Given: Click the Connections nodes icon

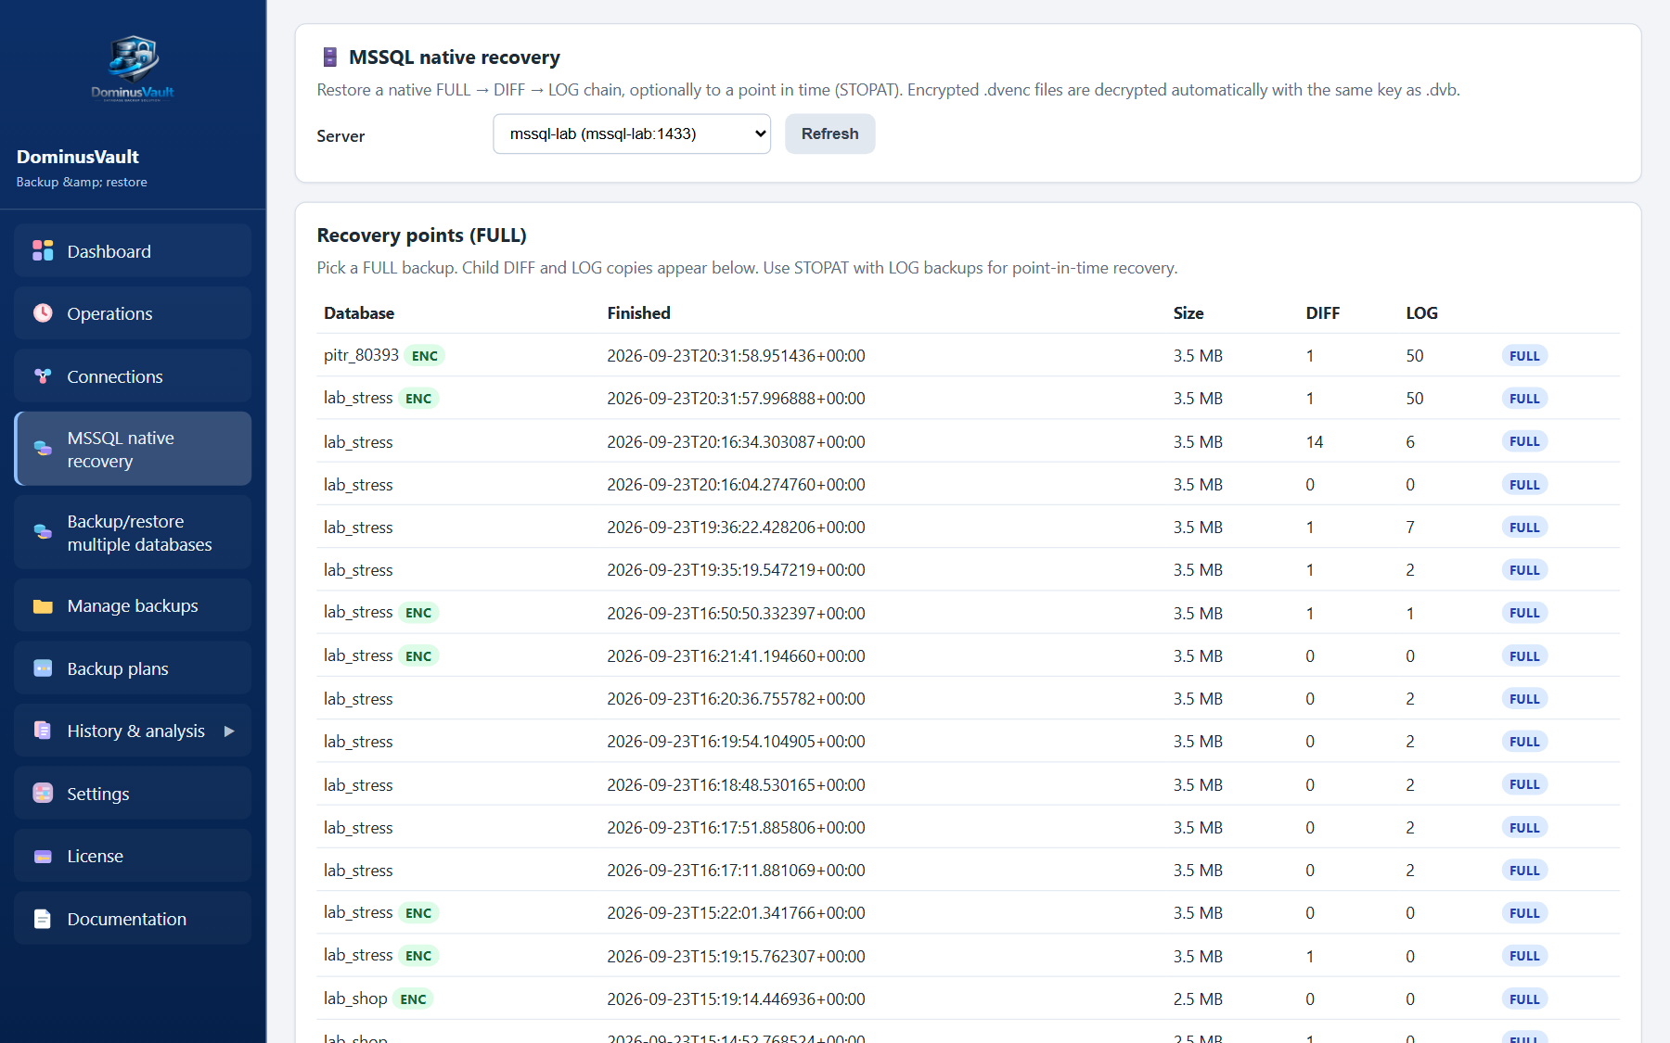Looking at the screenshot, I should (43, 375).
